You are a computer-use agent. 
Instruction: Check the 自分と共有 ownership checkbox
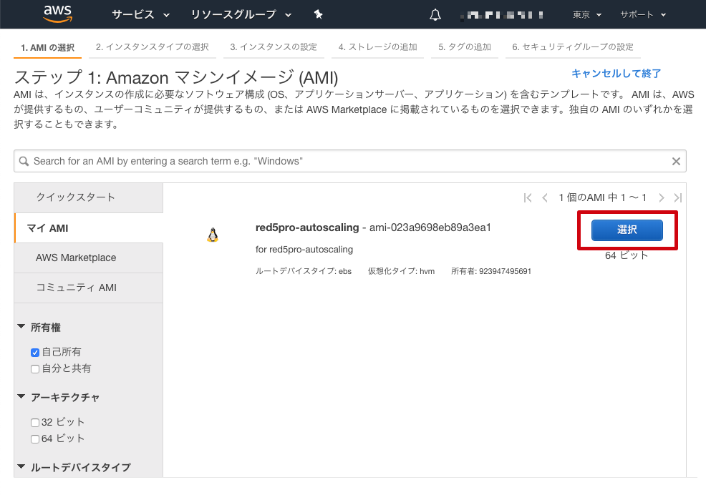[x=35, y=369]
